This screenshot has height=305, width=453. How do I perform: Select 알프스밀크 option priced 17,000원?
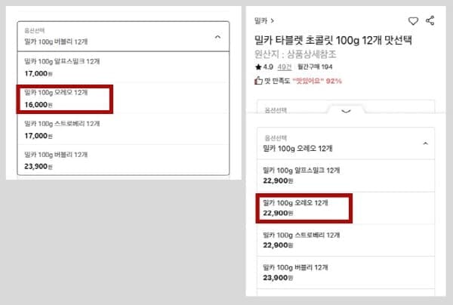[123, 67]
